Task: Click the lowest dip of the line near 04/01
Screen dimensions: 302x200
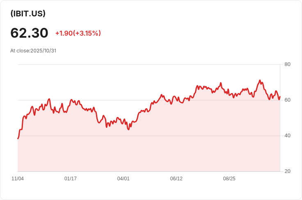Action: (x=128, y=130)
